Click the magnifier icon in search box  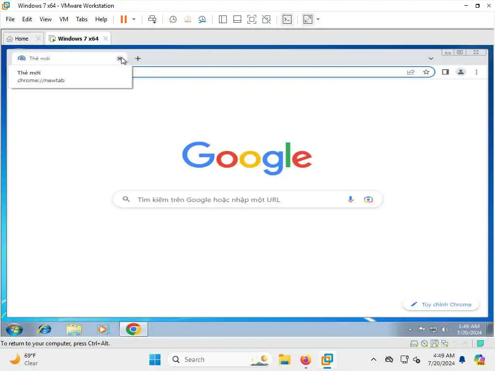pyautogui.click(x=126, y=200)
